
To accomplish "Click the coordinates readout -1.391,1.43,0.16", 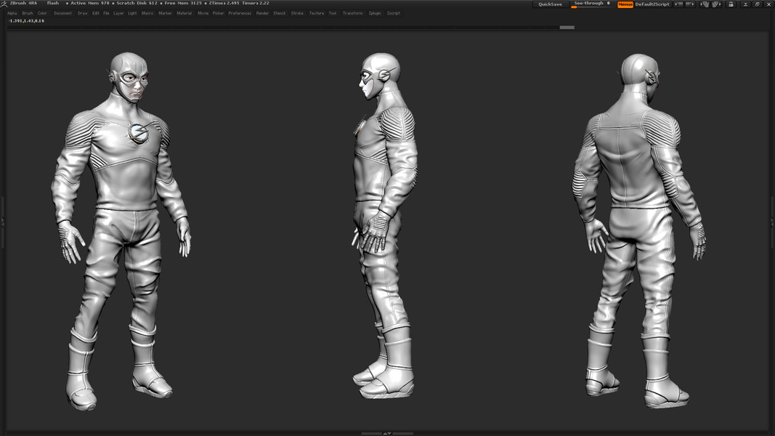I will [27, 21].
